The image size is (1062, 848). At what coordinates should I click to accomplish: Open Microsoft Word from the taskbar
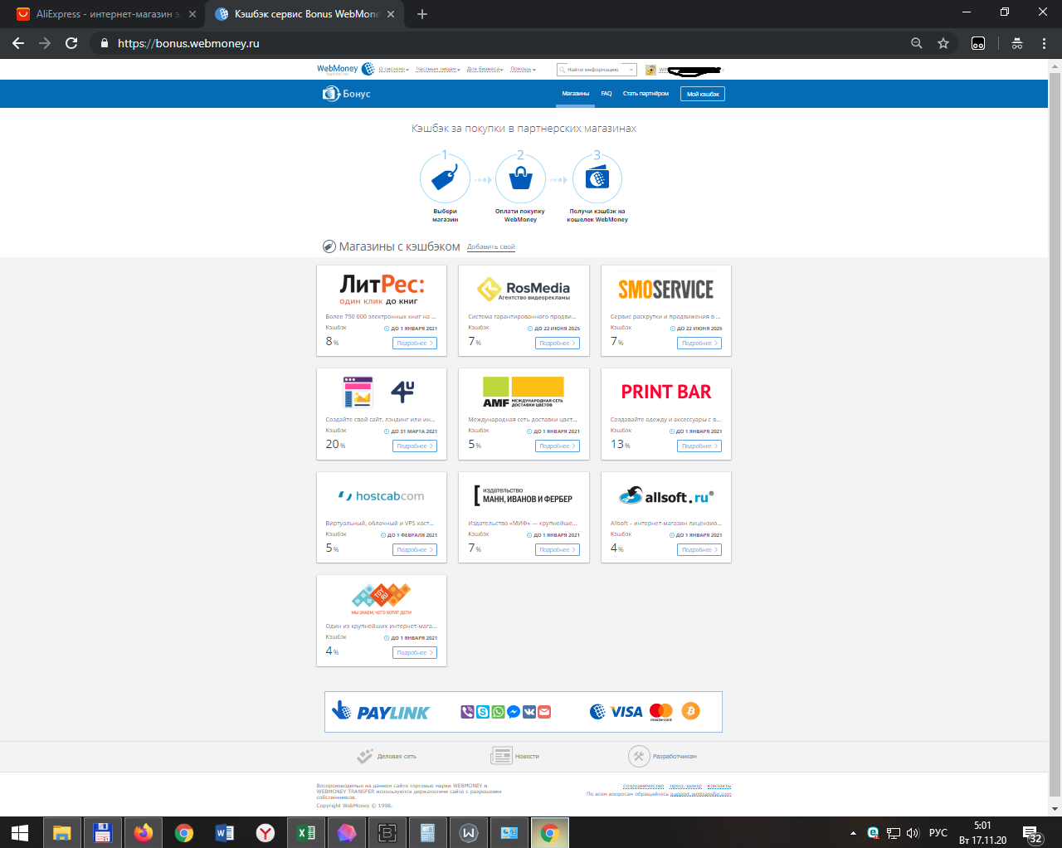[x=224, y=832]
